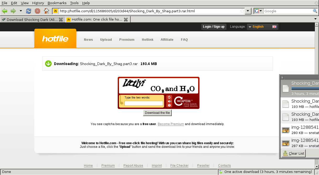319x175 pixels.
Task: Select the 280 KB image download entry
Action: click(300, 130)
